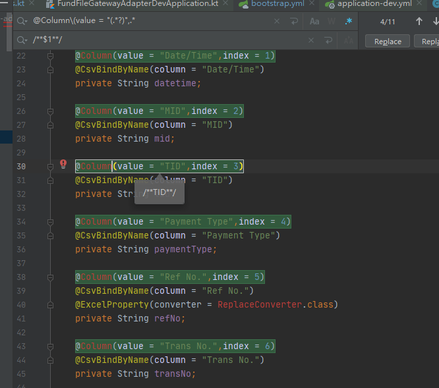Close the FundFileGatewayAdapterDevApplication.kt tab

(225, 3)
